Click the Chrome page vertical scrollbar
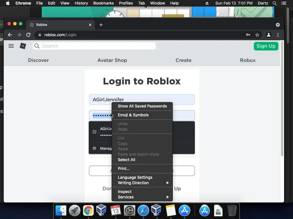Viewport: 293px width, 219px height. (x=282, y=99)
